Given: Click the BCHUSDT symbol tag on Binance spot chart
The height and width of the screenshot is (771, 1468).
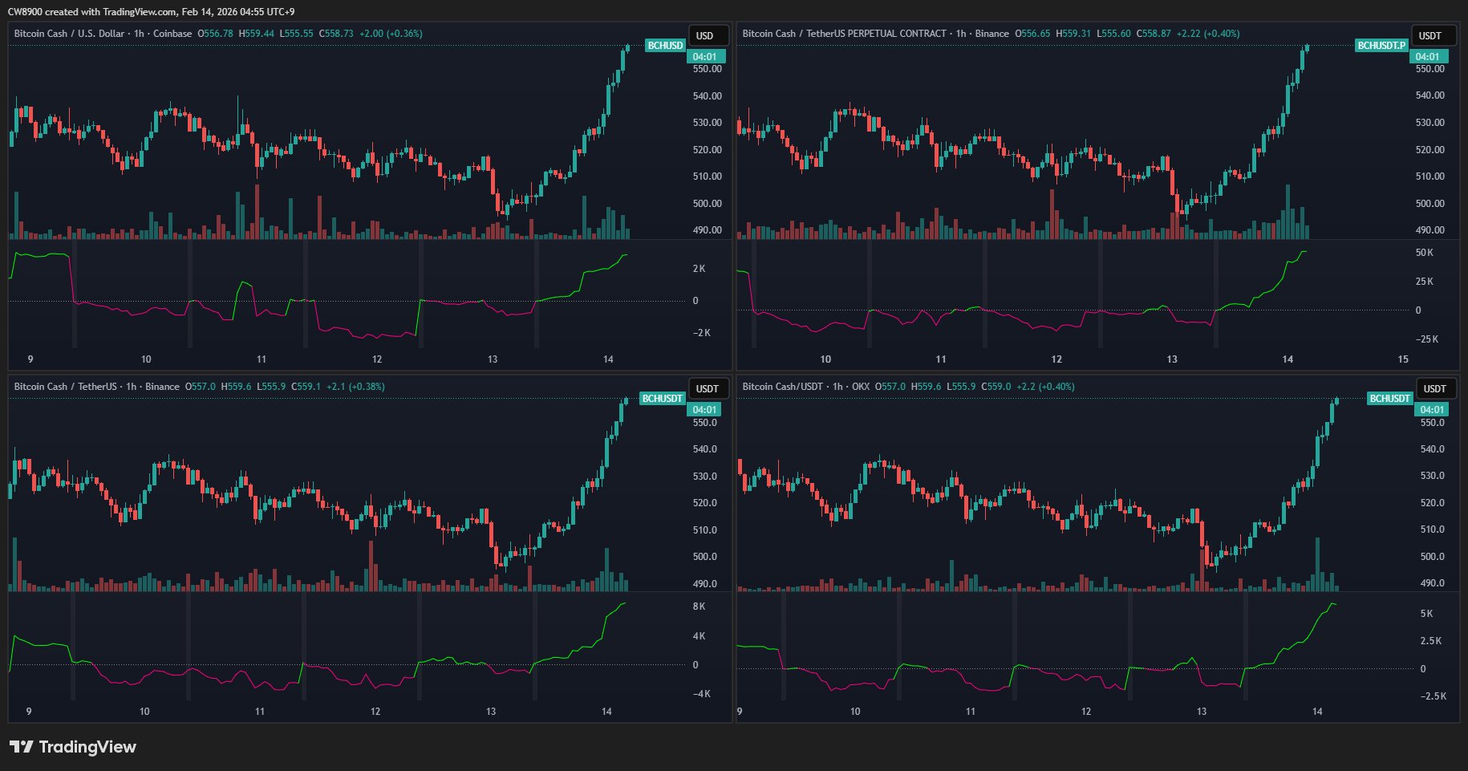Looking at the screenshot, I should click(663, 399).
